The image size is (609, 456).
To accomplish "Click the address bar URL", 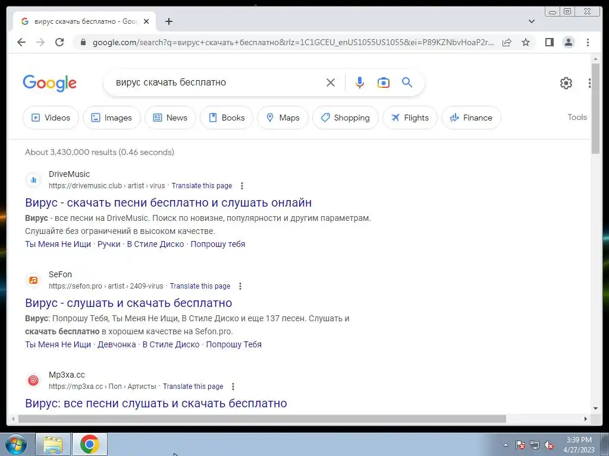I will (293, 42).
